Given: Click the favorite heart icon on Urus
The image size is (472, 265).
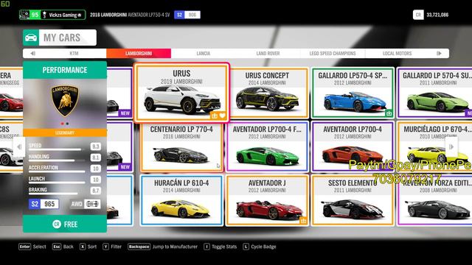Looking at the screenshot, I should tap(222, 116).
